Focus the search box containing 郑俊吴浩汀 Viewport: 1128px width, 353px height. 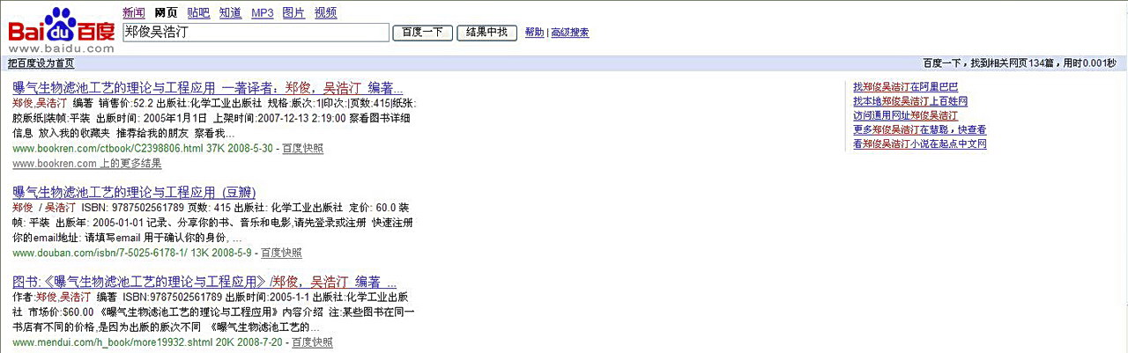pos(256,33)
